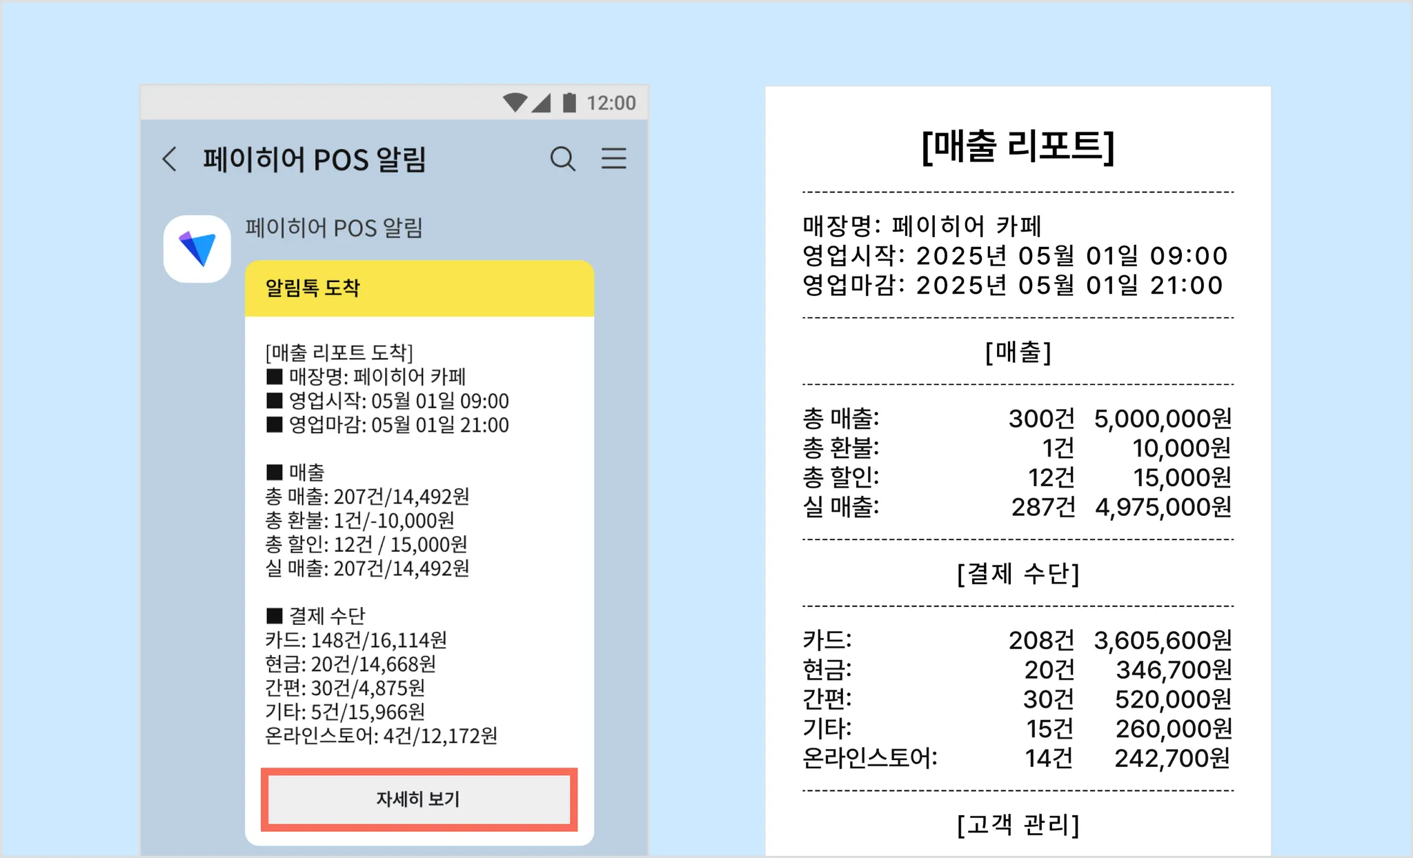
Task: Click the [매출 리포트] receipt title
Action: coord(1018,146)
